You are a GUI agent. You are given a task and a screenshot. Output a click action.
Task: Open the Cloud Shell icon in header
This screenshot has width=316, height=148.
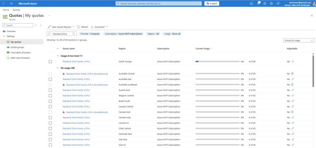pyautogui.click(x=251, y=3)
